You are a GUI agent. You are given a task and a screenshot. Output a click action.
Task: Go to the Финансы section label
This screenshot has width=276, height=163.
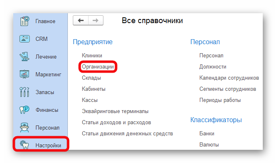[x=47, y=110]
